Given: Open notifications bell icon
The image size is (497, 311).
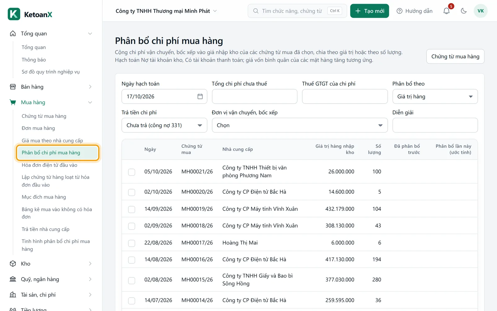Looking at the screenshot, I should tap(446, 11).
